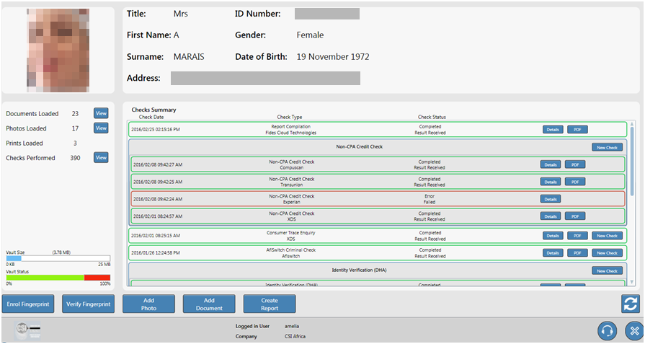Click the Check Type column header

click(x=290, y=117)
